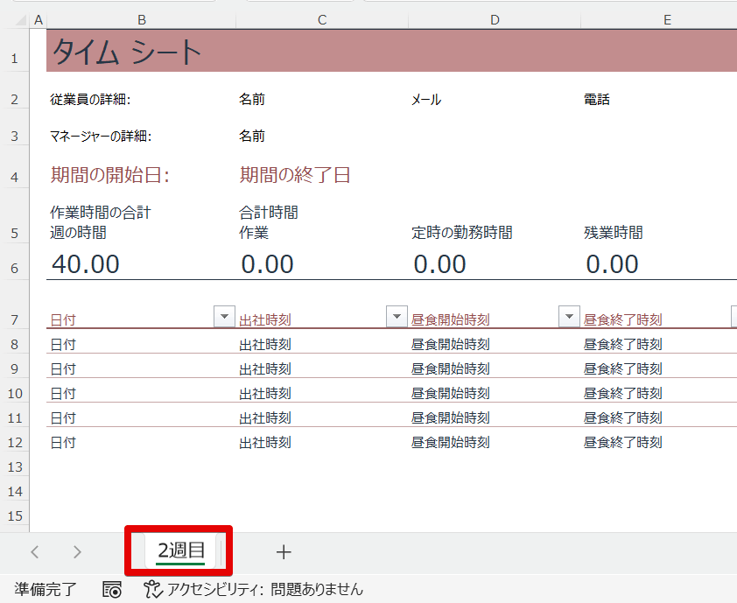Select column D by clicking its header
Screen dimensions: 737x603
495,18
